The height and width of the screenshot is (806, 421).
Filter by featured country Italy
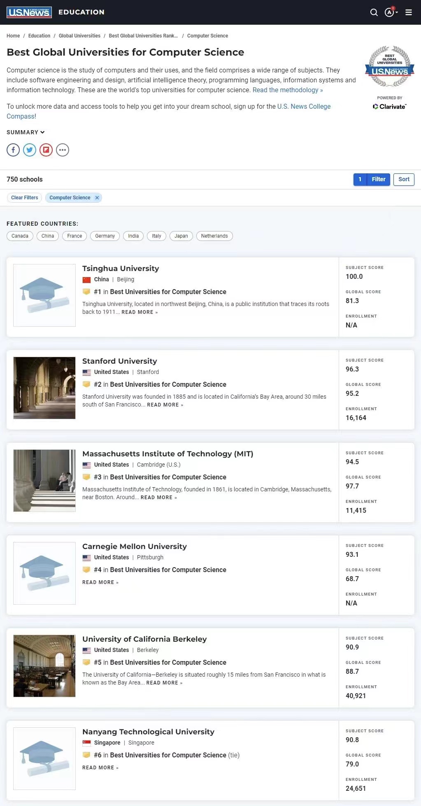point(156,236)
